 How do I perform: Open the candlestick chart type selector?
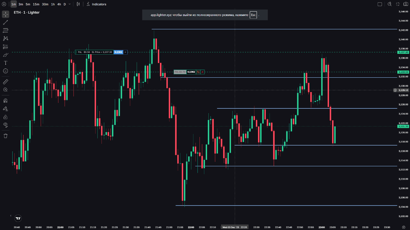click(x=78, y=4)
